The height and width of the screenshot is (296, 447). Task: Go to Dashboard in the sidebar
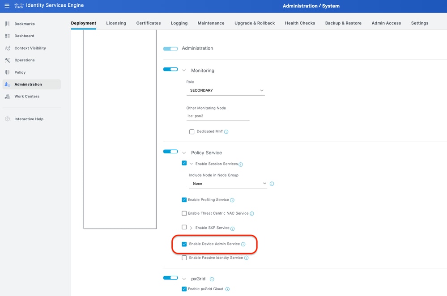24,36
